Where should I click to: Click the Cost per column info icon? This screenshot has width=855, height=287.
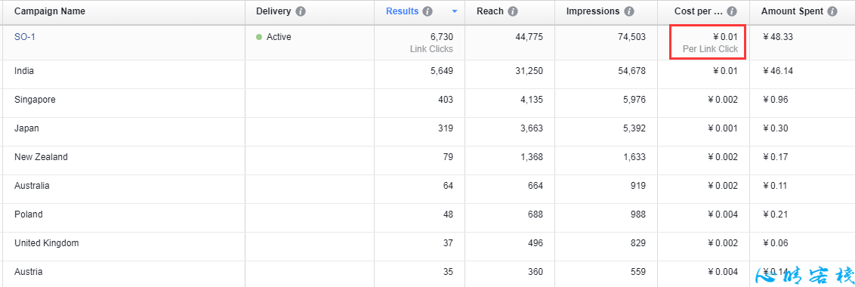click(x=732, y=11)
